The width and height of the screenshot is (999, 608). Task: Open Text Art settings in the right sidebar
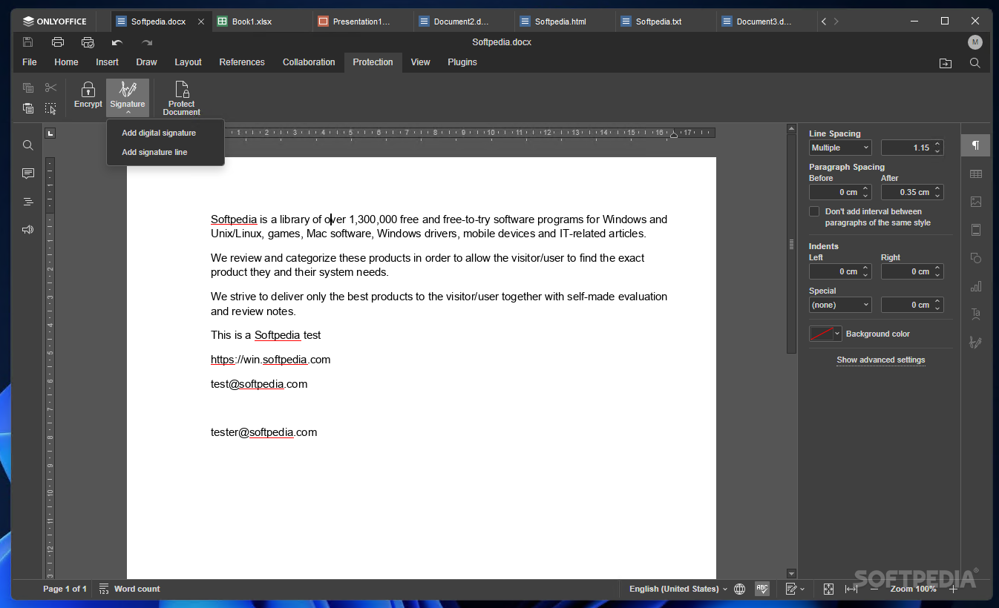point(976,314)
